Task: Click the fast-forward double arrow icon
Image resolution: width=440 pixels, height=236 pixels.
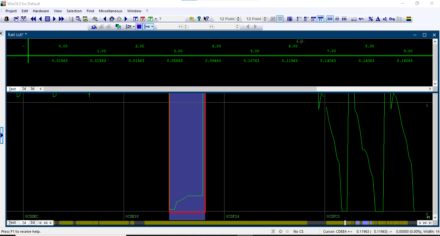Action: point(61,19)
